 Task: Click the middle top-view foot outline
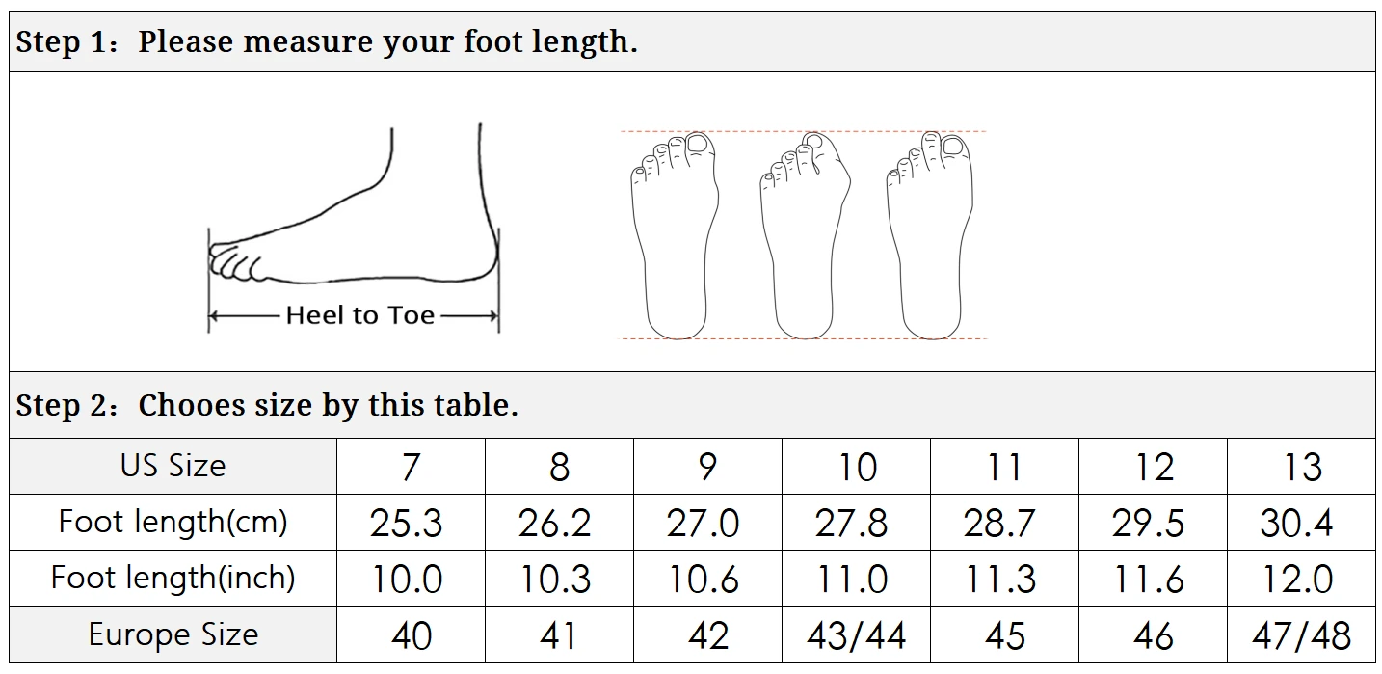pyautogui.click(x=804, y=234)
